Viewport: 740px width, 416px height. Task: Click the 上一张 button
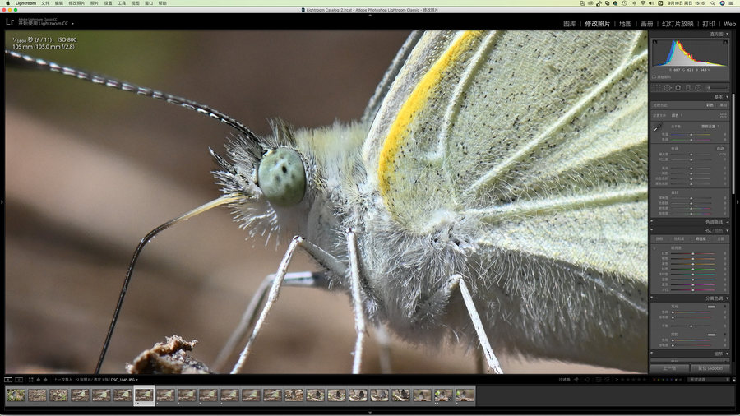pos(669,368)
